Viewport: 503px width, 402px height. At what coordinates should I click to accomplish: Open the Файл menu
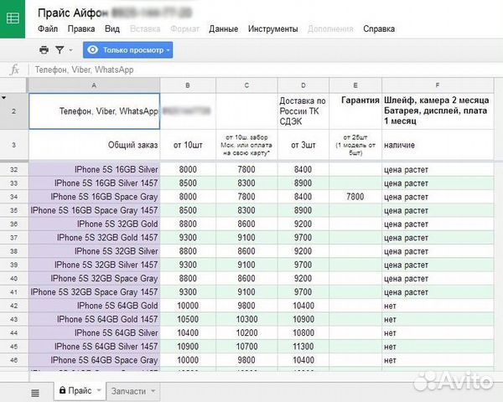(48, 28)
